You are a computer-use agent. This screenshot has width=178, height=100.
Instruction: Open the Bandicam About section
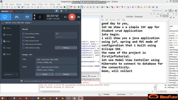[7, 54]
